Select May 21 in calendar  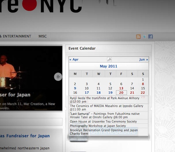tap(132, 92)
